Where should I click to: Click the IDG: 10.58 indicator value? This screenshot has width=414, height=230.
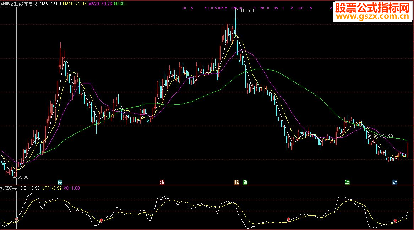(29, 188)
